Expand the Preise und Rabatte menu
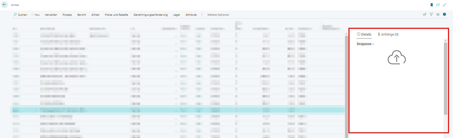Viewport: 453px width, 138px height. (116, 15)
